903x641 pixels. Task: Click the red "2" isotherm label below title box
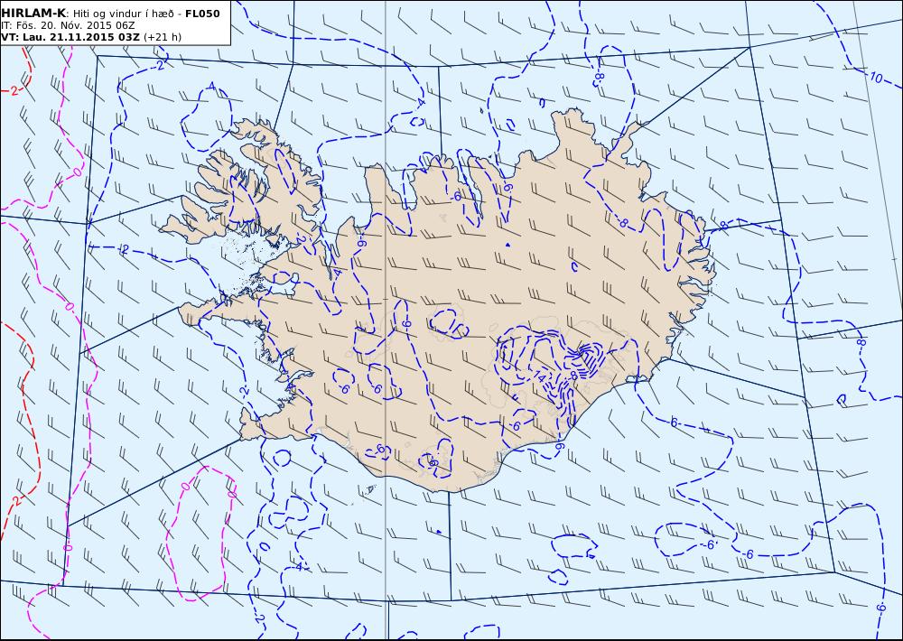(13, 90)
